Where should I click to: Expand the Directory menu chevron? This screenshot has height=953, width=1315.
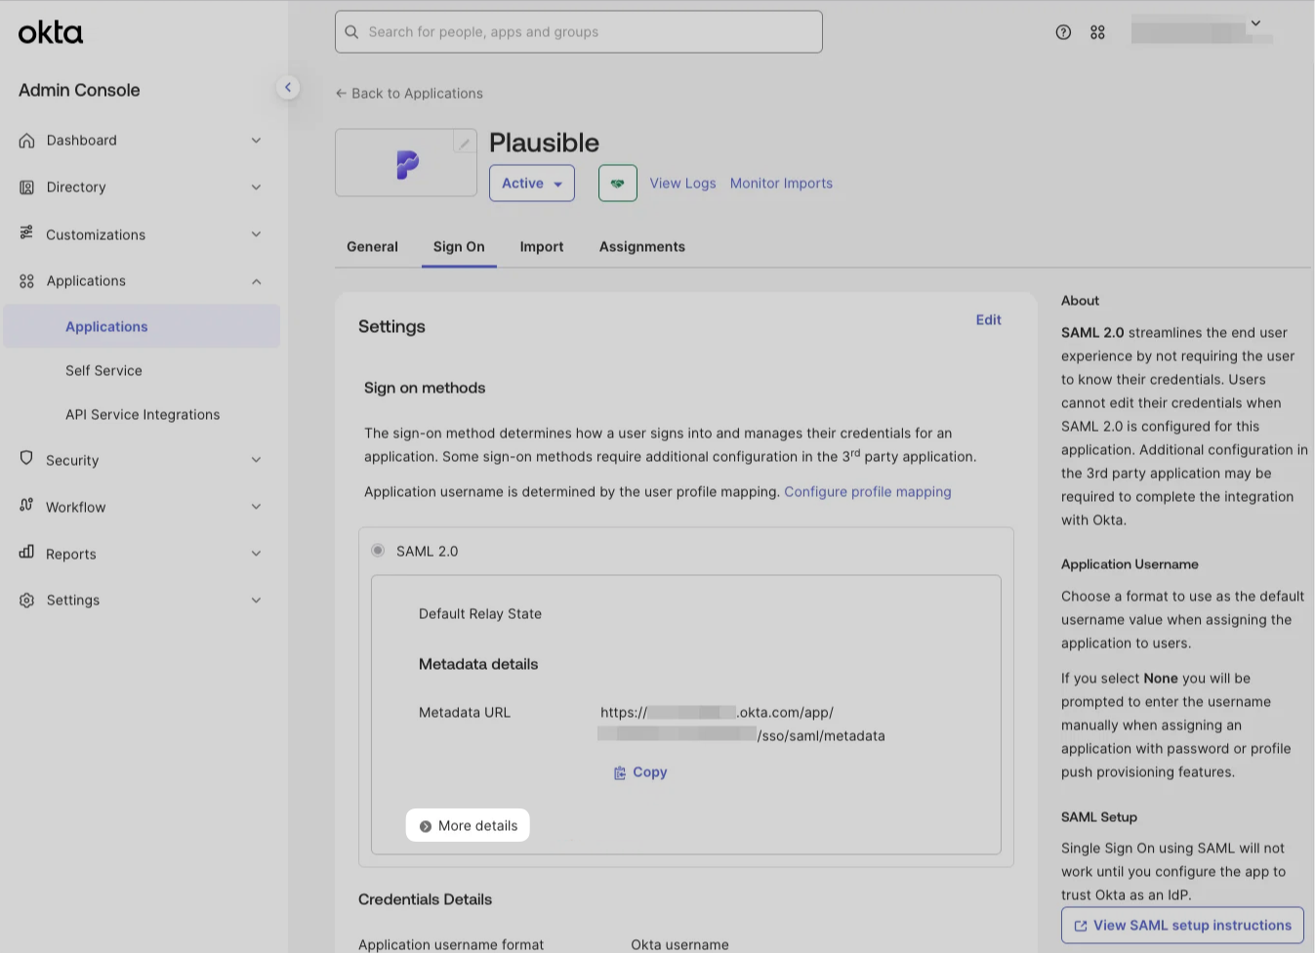tap(256, 187)
